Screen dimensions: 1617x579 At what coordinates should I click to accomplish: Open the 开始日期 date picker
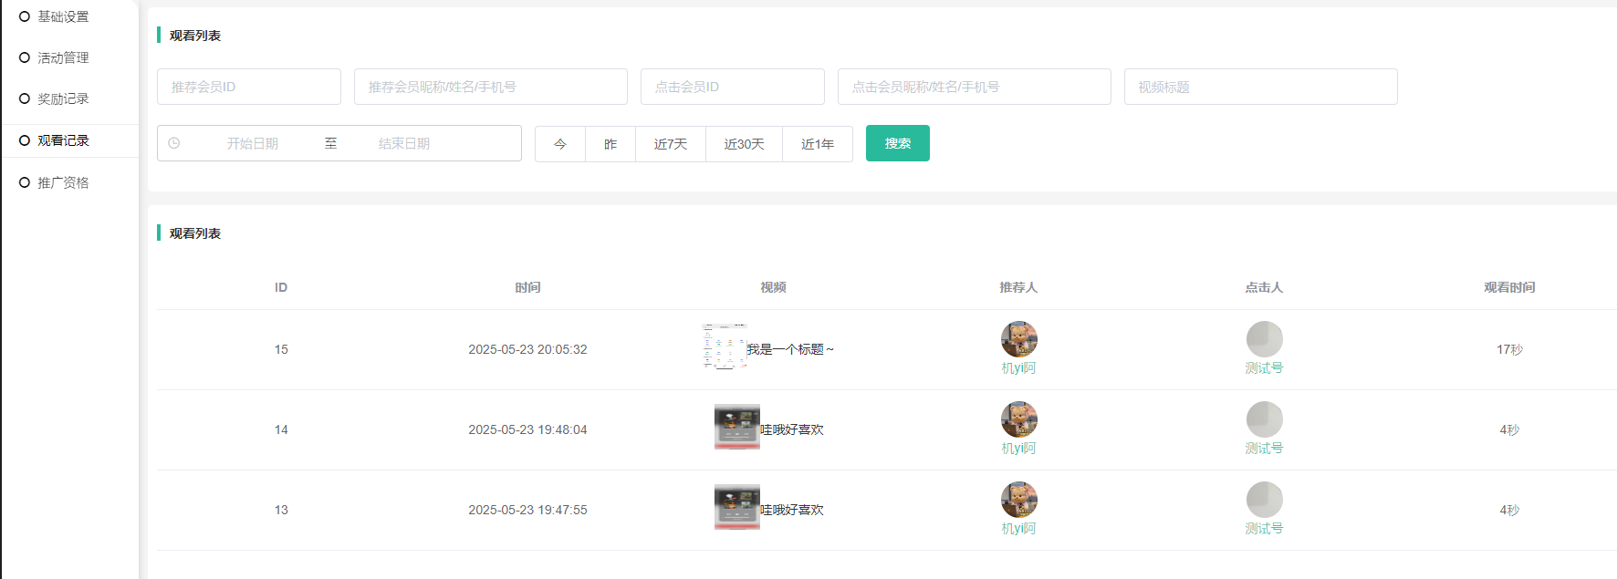click(x=253, y=143)
